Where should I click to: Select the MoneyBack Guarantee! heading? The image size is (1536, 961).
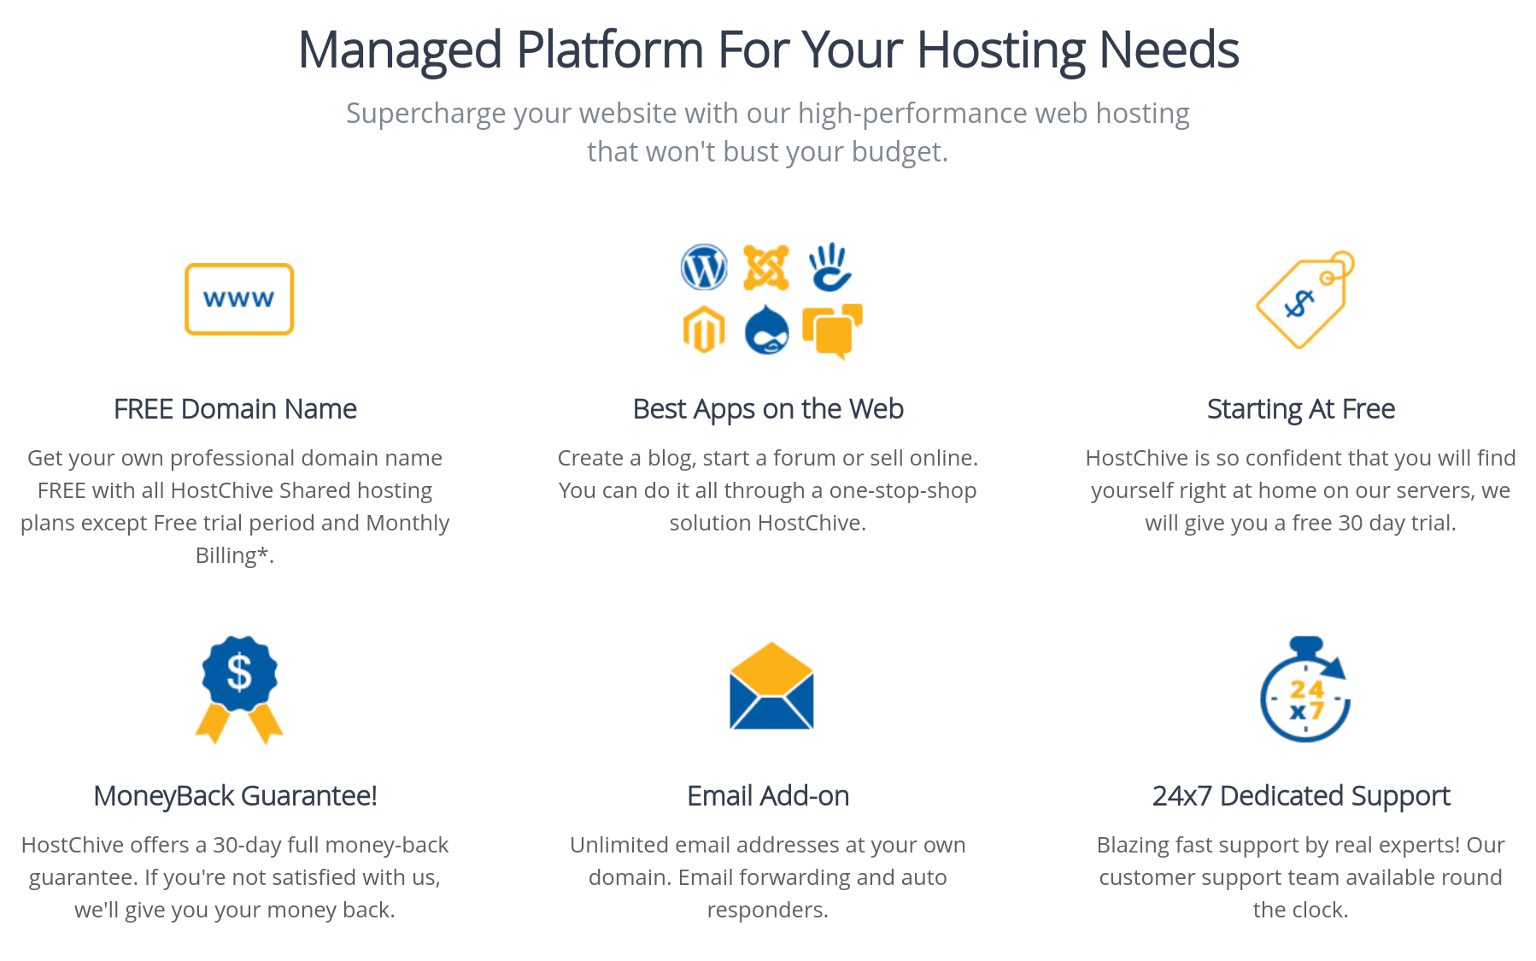235,796
